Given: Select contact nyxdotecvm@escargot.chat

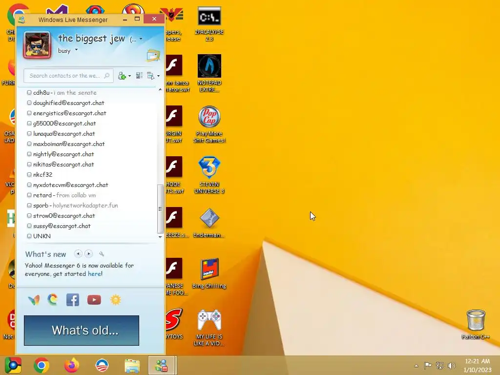Looking at the screenshot, I should tap(67, 185).
